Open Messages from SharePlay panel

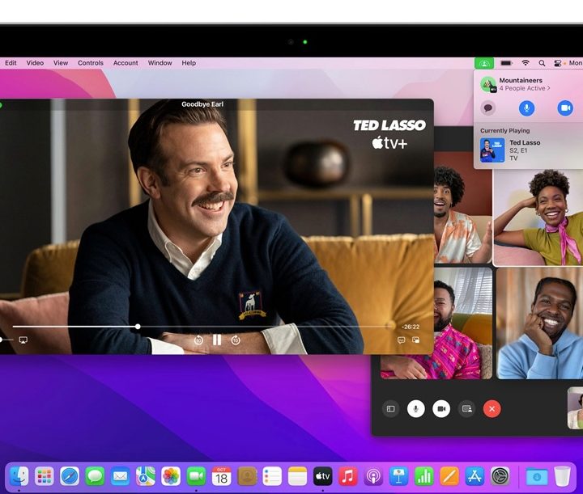click(487, 108)
